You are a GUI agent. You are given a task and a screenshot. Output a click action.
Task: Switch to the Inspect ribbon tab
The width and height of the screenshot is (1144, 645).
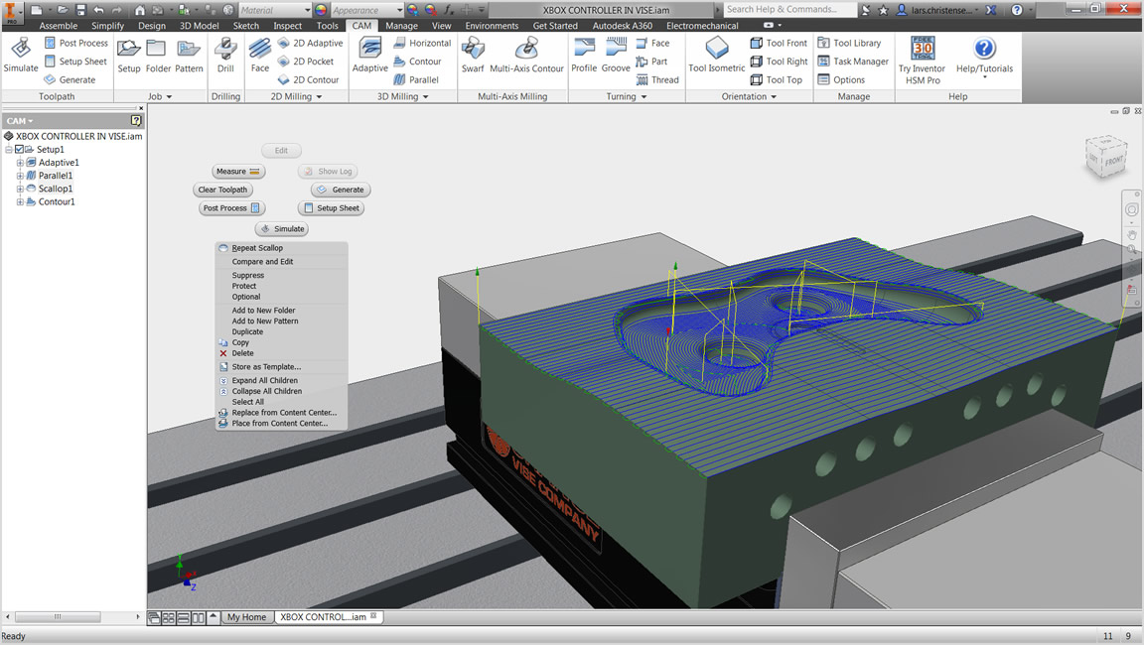click(x=287, y=26)
